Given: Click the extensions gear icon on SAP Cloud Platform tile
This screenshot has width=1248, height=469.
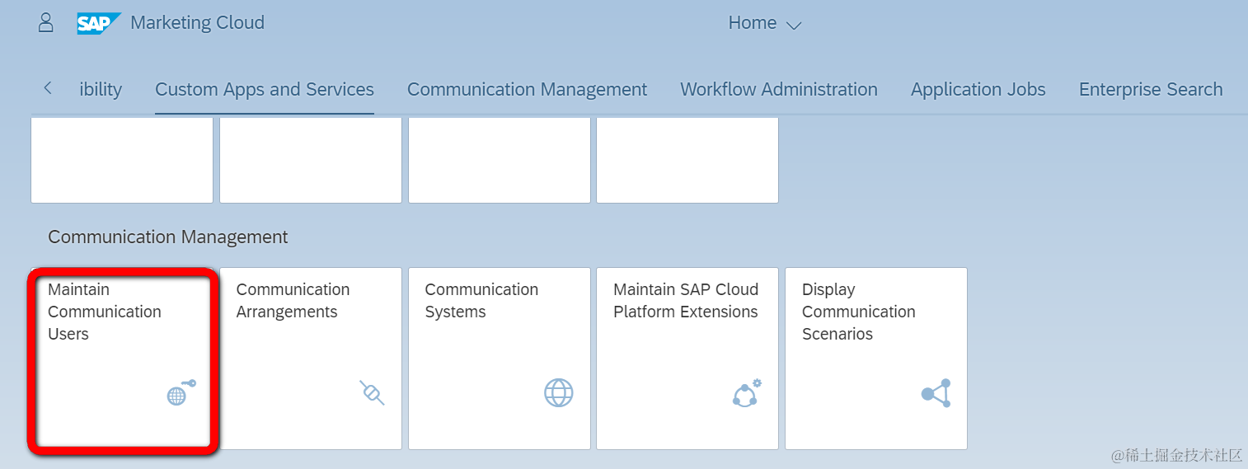Looking at the screenshot, I should tap(746, 392).
